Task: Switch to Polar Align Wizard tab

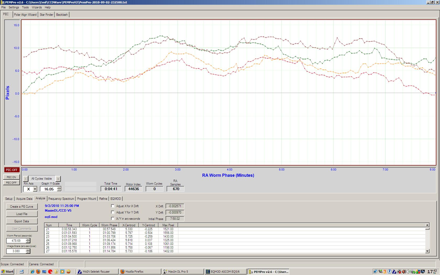Action: [25, 15]
